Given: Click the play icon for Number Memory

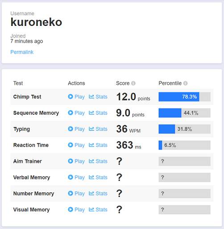Looking at the screenshot, I should click(71, 193).
